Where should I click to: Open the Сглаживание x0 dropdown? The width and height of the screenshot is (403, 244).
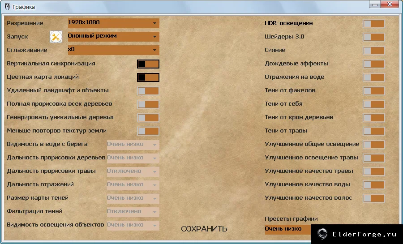[114, 50]
